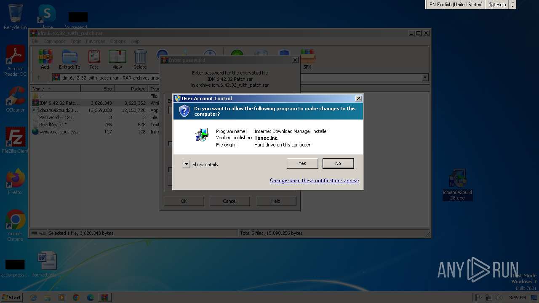Click the Add toolbar icon in WinRAR

(x=45, y=59)
